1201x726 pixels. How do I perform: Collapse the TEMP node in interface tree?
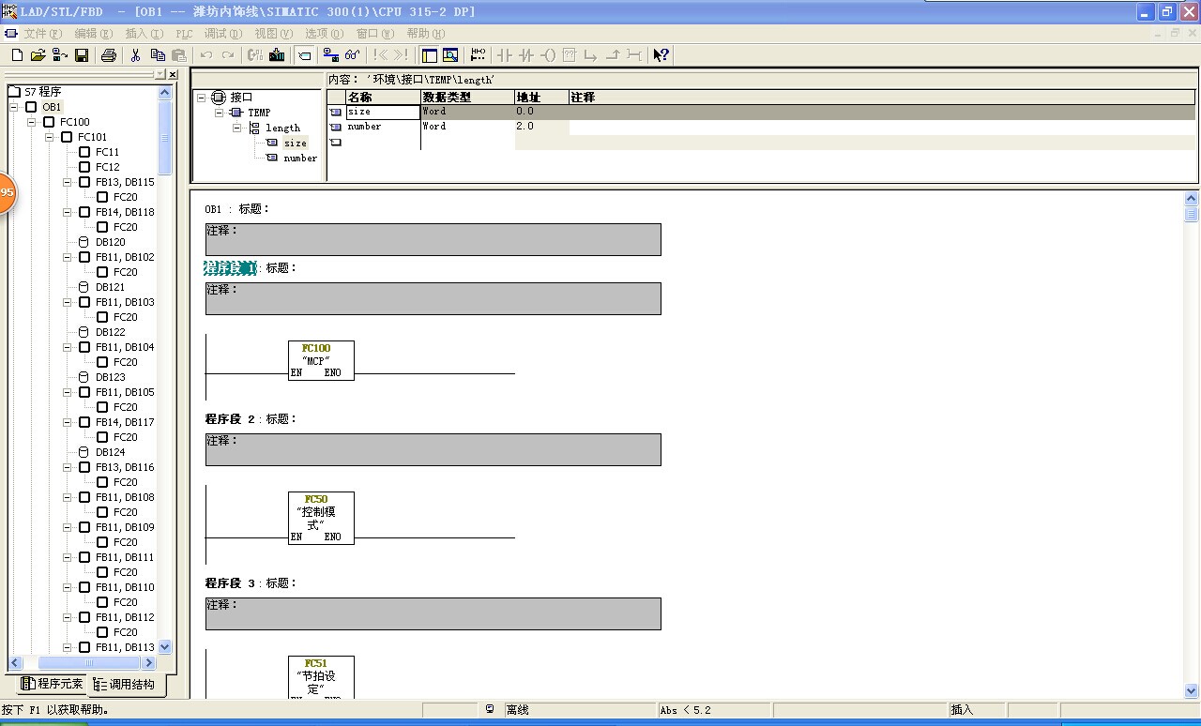220,113
